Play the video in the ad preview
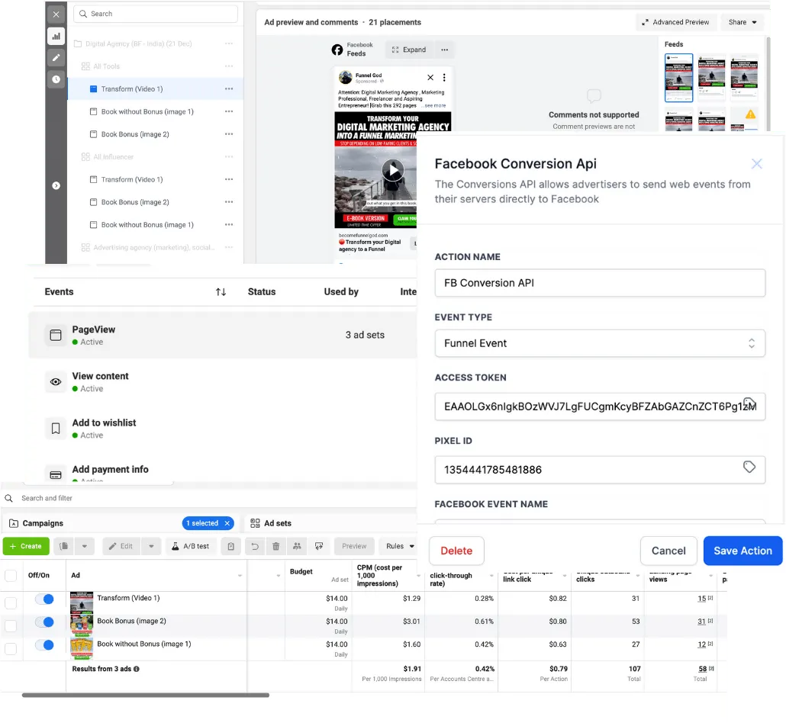This screenshot has height=723, width=786. click(393, 170)
